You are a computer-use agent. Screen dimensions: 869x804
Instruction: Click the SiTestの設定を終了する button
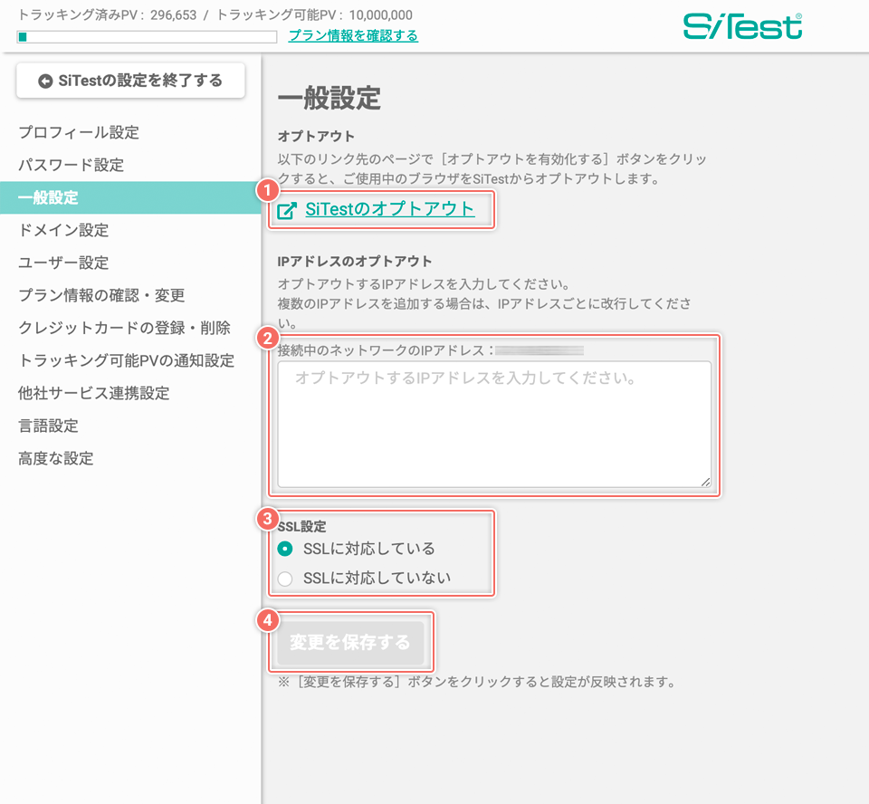pyautogui.click(x=130, y=81)
